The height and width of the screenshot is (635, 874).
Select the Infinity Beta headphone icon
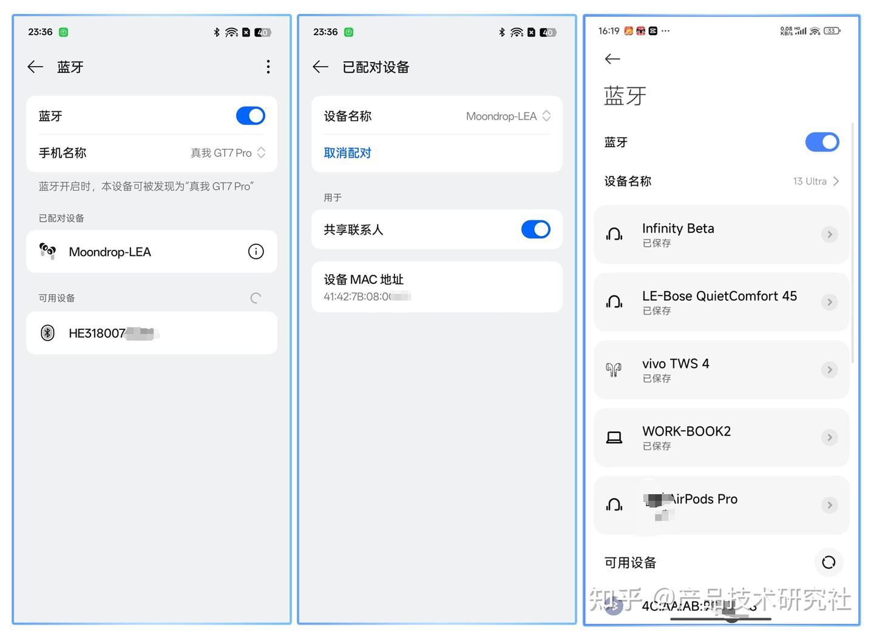coord(614,234)
